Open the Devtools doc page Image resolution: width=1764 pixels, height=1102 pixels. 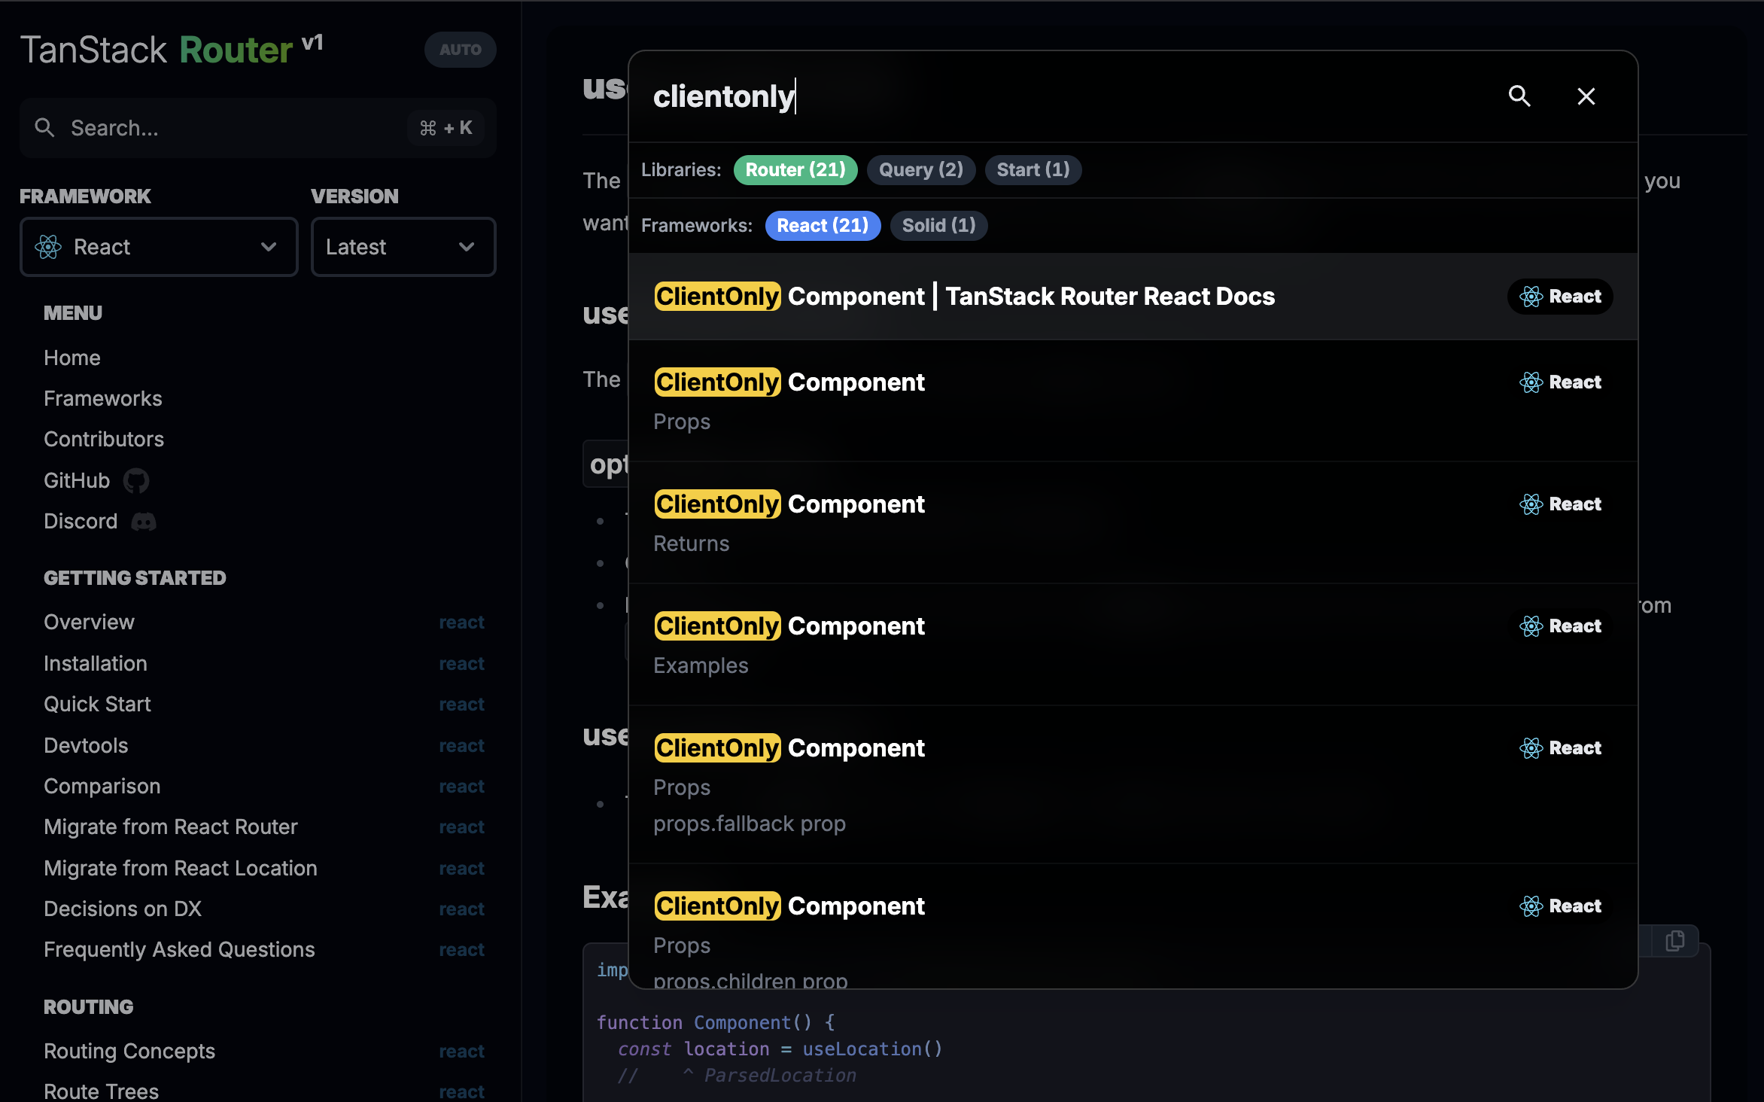pos(263,746)
